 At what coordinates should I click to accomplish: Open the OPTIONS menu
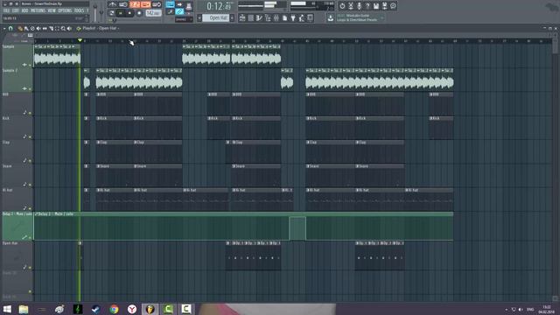tap(65, 10)
